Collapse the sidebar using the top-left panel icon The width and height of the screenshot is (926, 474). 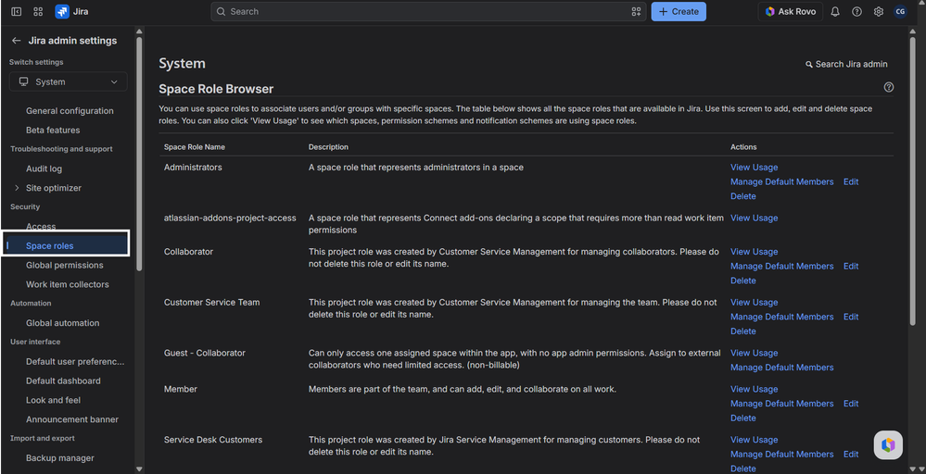(x=17, y=11)
